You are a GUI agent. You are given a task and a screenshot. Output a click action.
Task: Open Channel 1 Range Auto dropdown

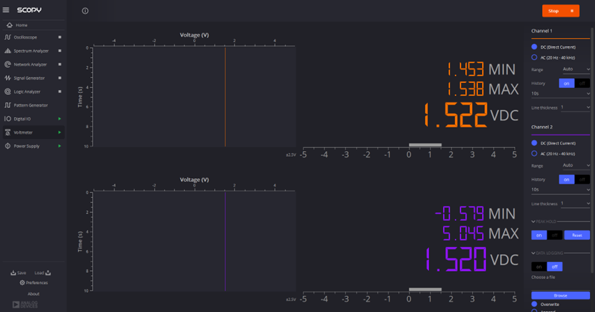pyautogui.click(x=575, y=69)
